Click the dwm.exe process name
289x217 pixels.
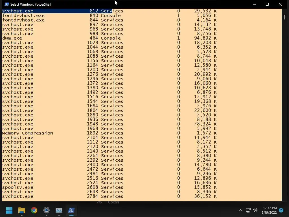[x=12, y=38]
